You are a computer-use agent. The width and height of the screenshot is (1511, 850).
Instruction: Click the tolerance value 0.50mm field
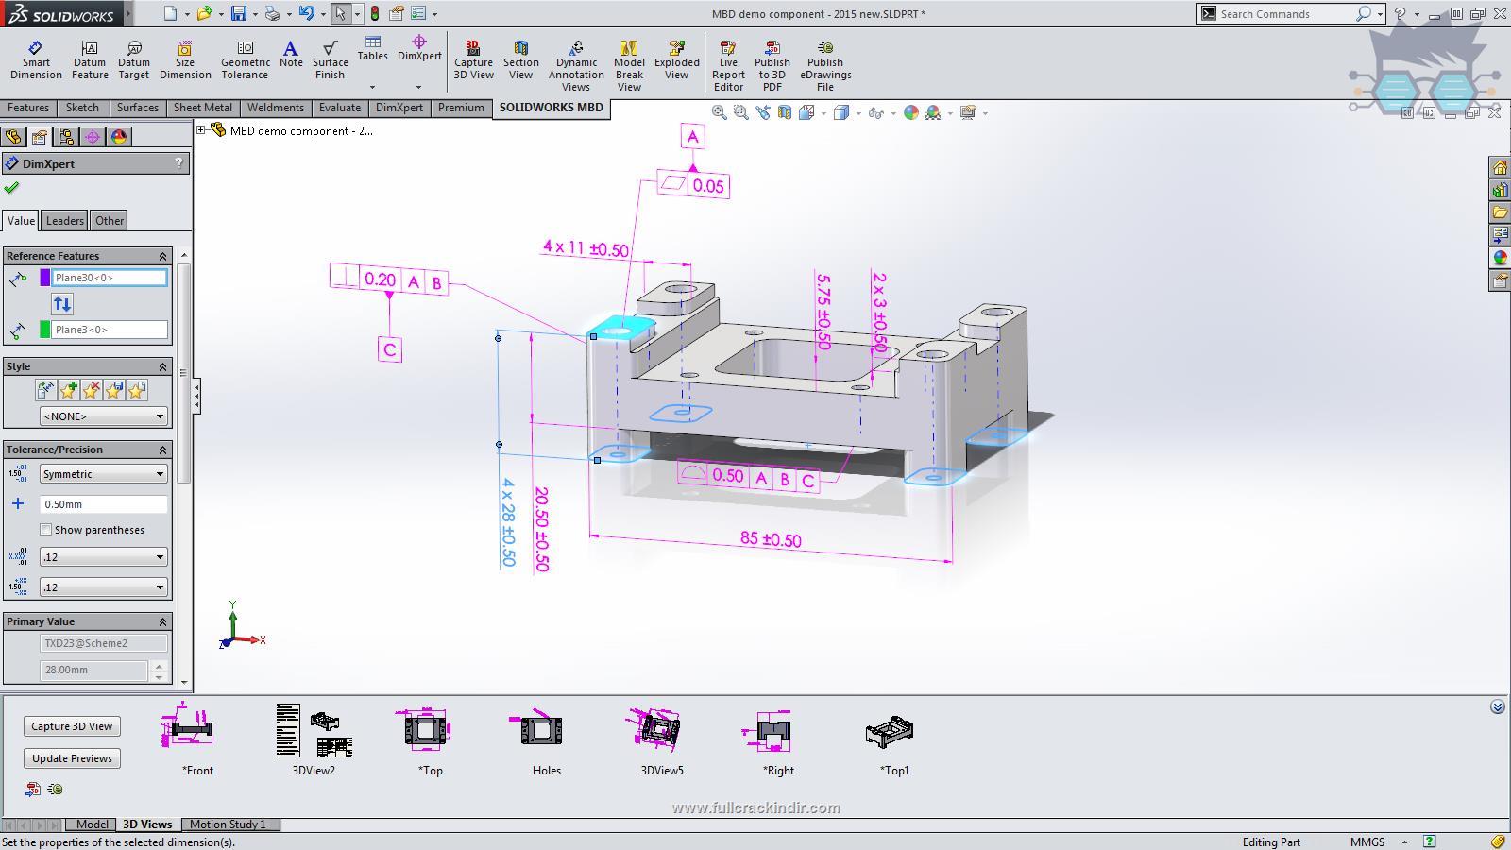tap(103, 504)
